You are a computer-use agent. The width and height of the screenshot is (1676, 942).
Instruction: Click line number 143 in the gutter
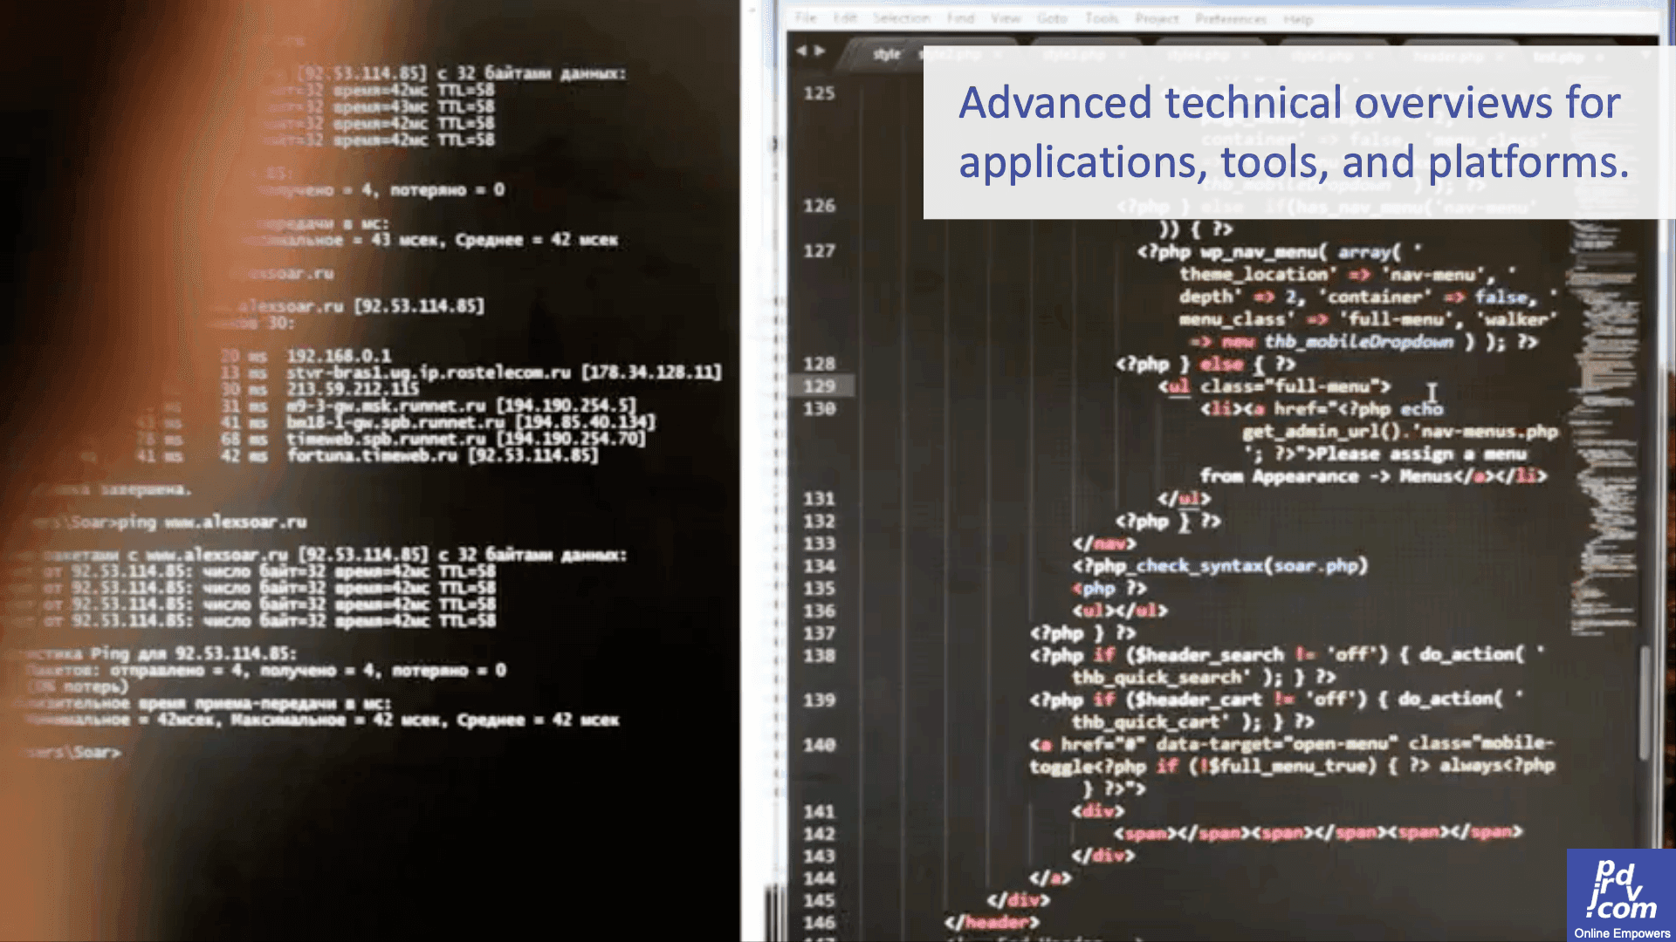coord(819,857)
